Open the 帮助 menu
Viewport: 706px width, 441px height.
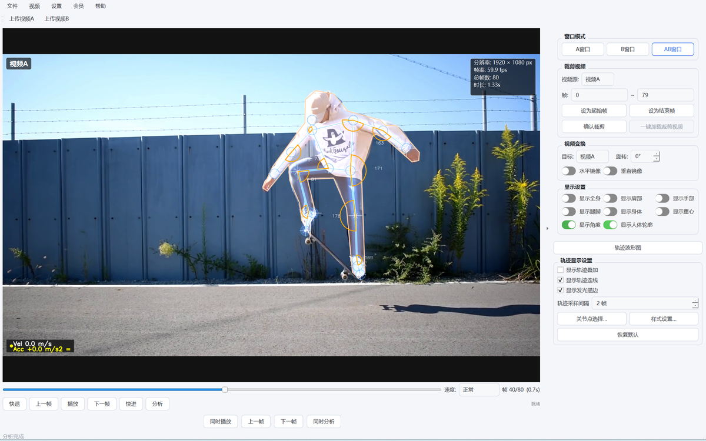[x=101, y=6]
